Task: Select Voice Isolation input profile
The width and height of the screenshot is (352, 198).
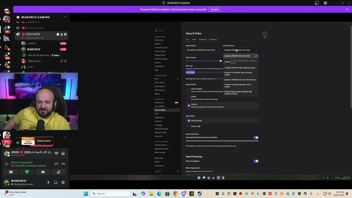Action: (189, 90)
